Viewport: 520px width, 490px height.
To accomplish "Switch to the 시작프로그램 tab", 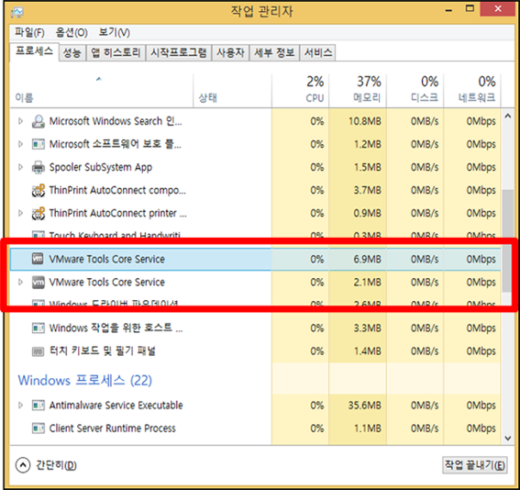I will [x=179, y=52].
